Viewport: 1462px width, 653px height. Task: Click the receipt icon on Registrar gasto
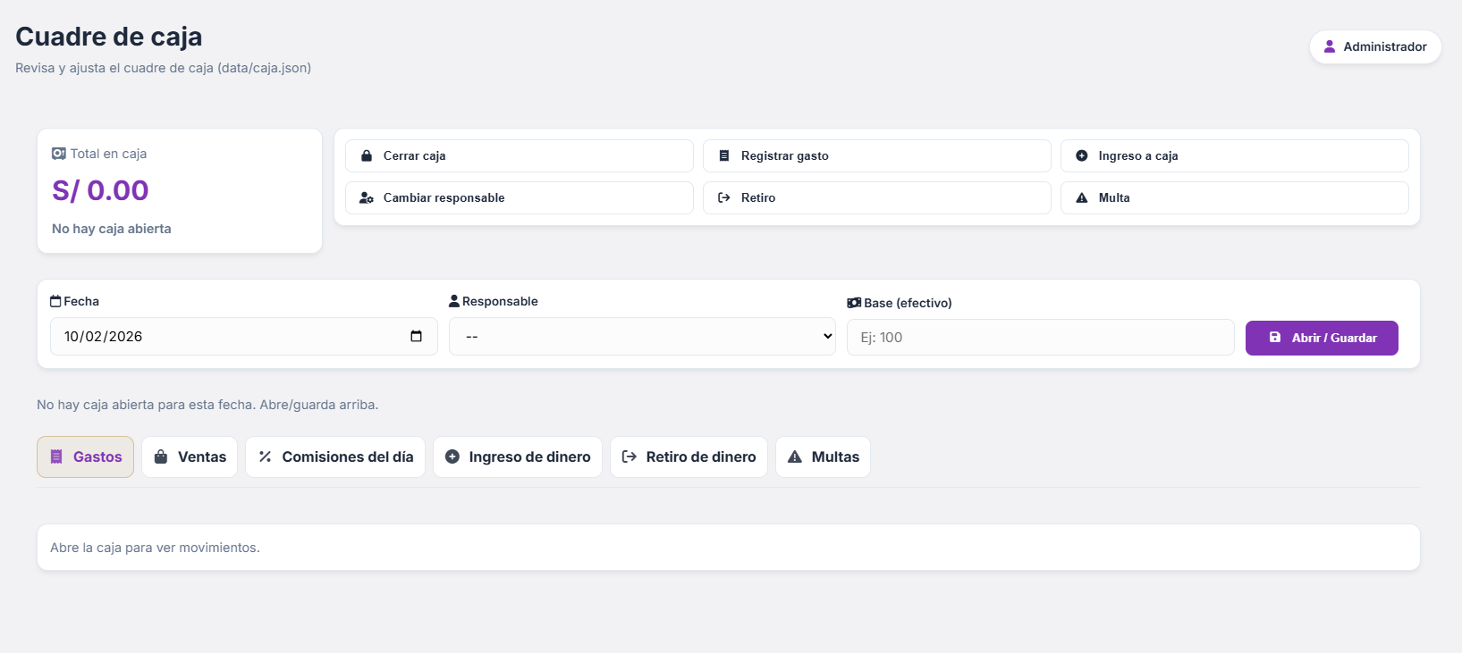pos(724,155)
